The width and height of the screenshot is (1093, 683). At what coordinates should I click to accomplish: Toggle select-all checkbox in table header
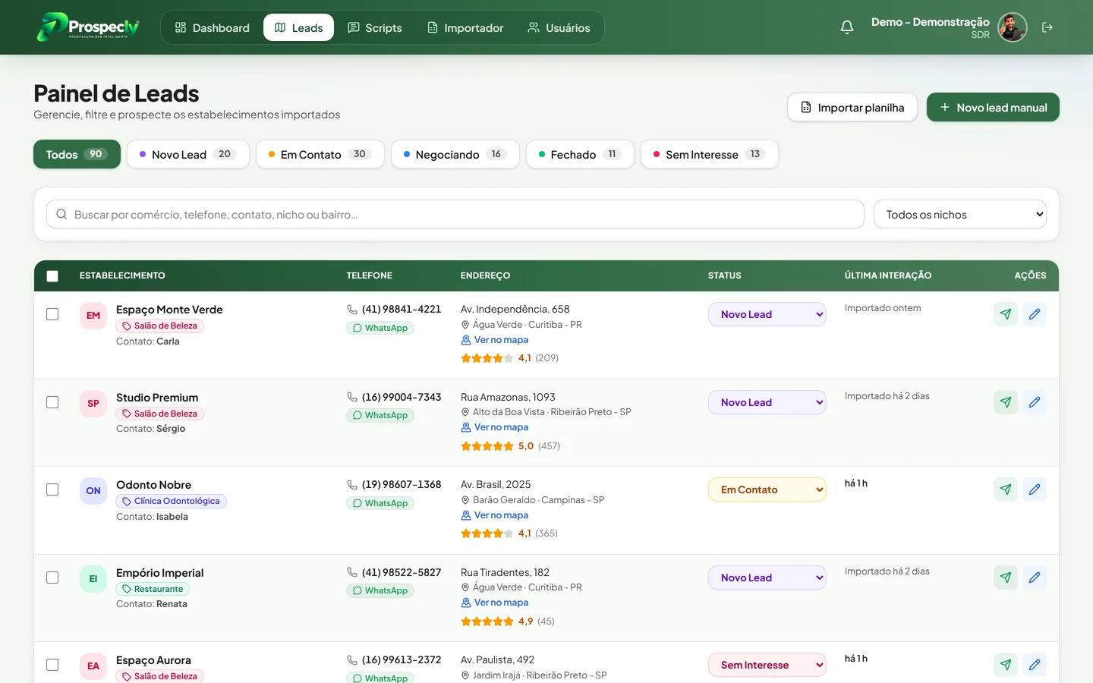(x=52, y=276)
